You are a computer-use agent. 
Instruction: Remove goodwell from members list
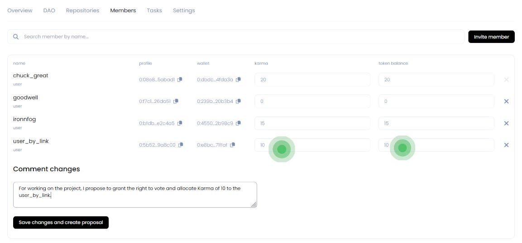[506, 101]
